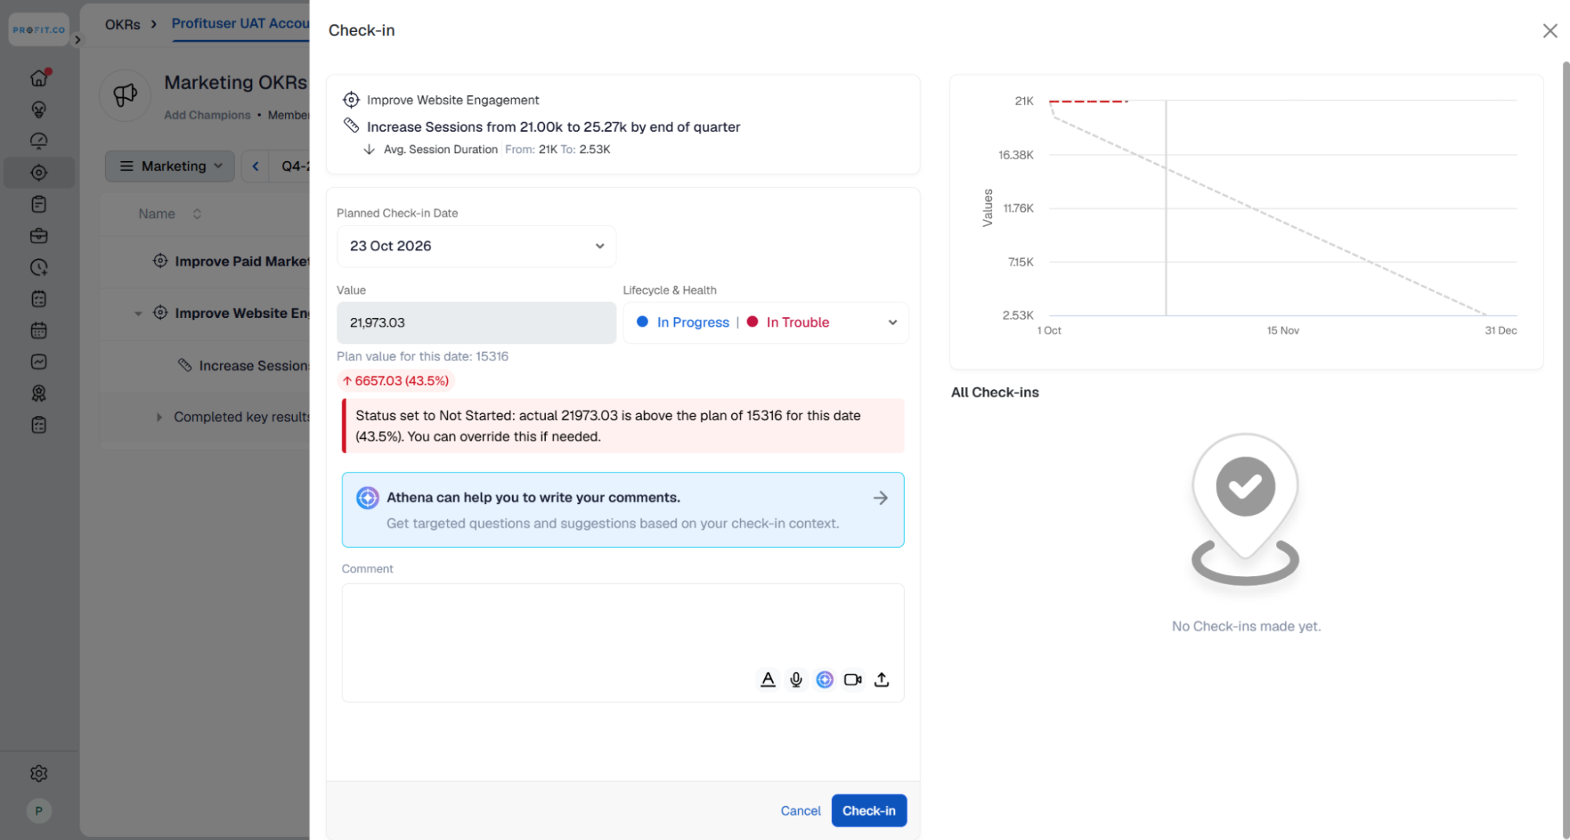Click the microphone icon in comment box
This screenshot has height=840, width=1570.
tap(796, 680)
